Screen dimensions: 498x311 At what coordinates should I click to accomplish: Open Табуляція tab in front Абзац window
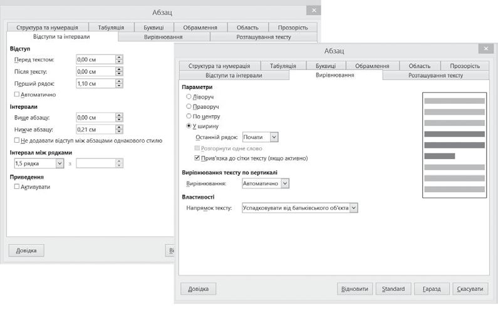click(x=283, y=66)
